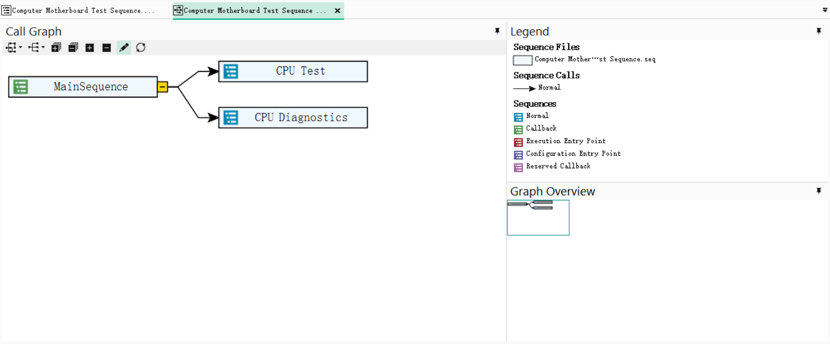
Task: Click the Sequences heading in Legend
Action: click(x=535, y=104)
